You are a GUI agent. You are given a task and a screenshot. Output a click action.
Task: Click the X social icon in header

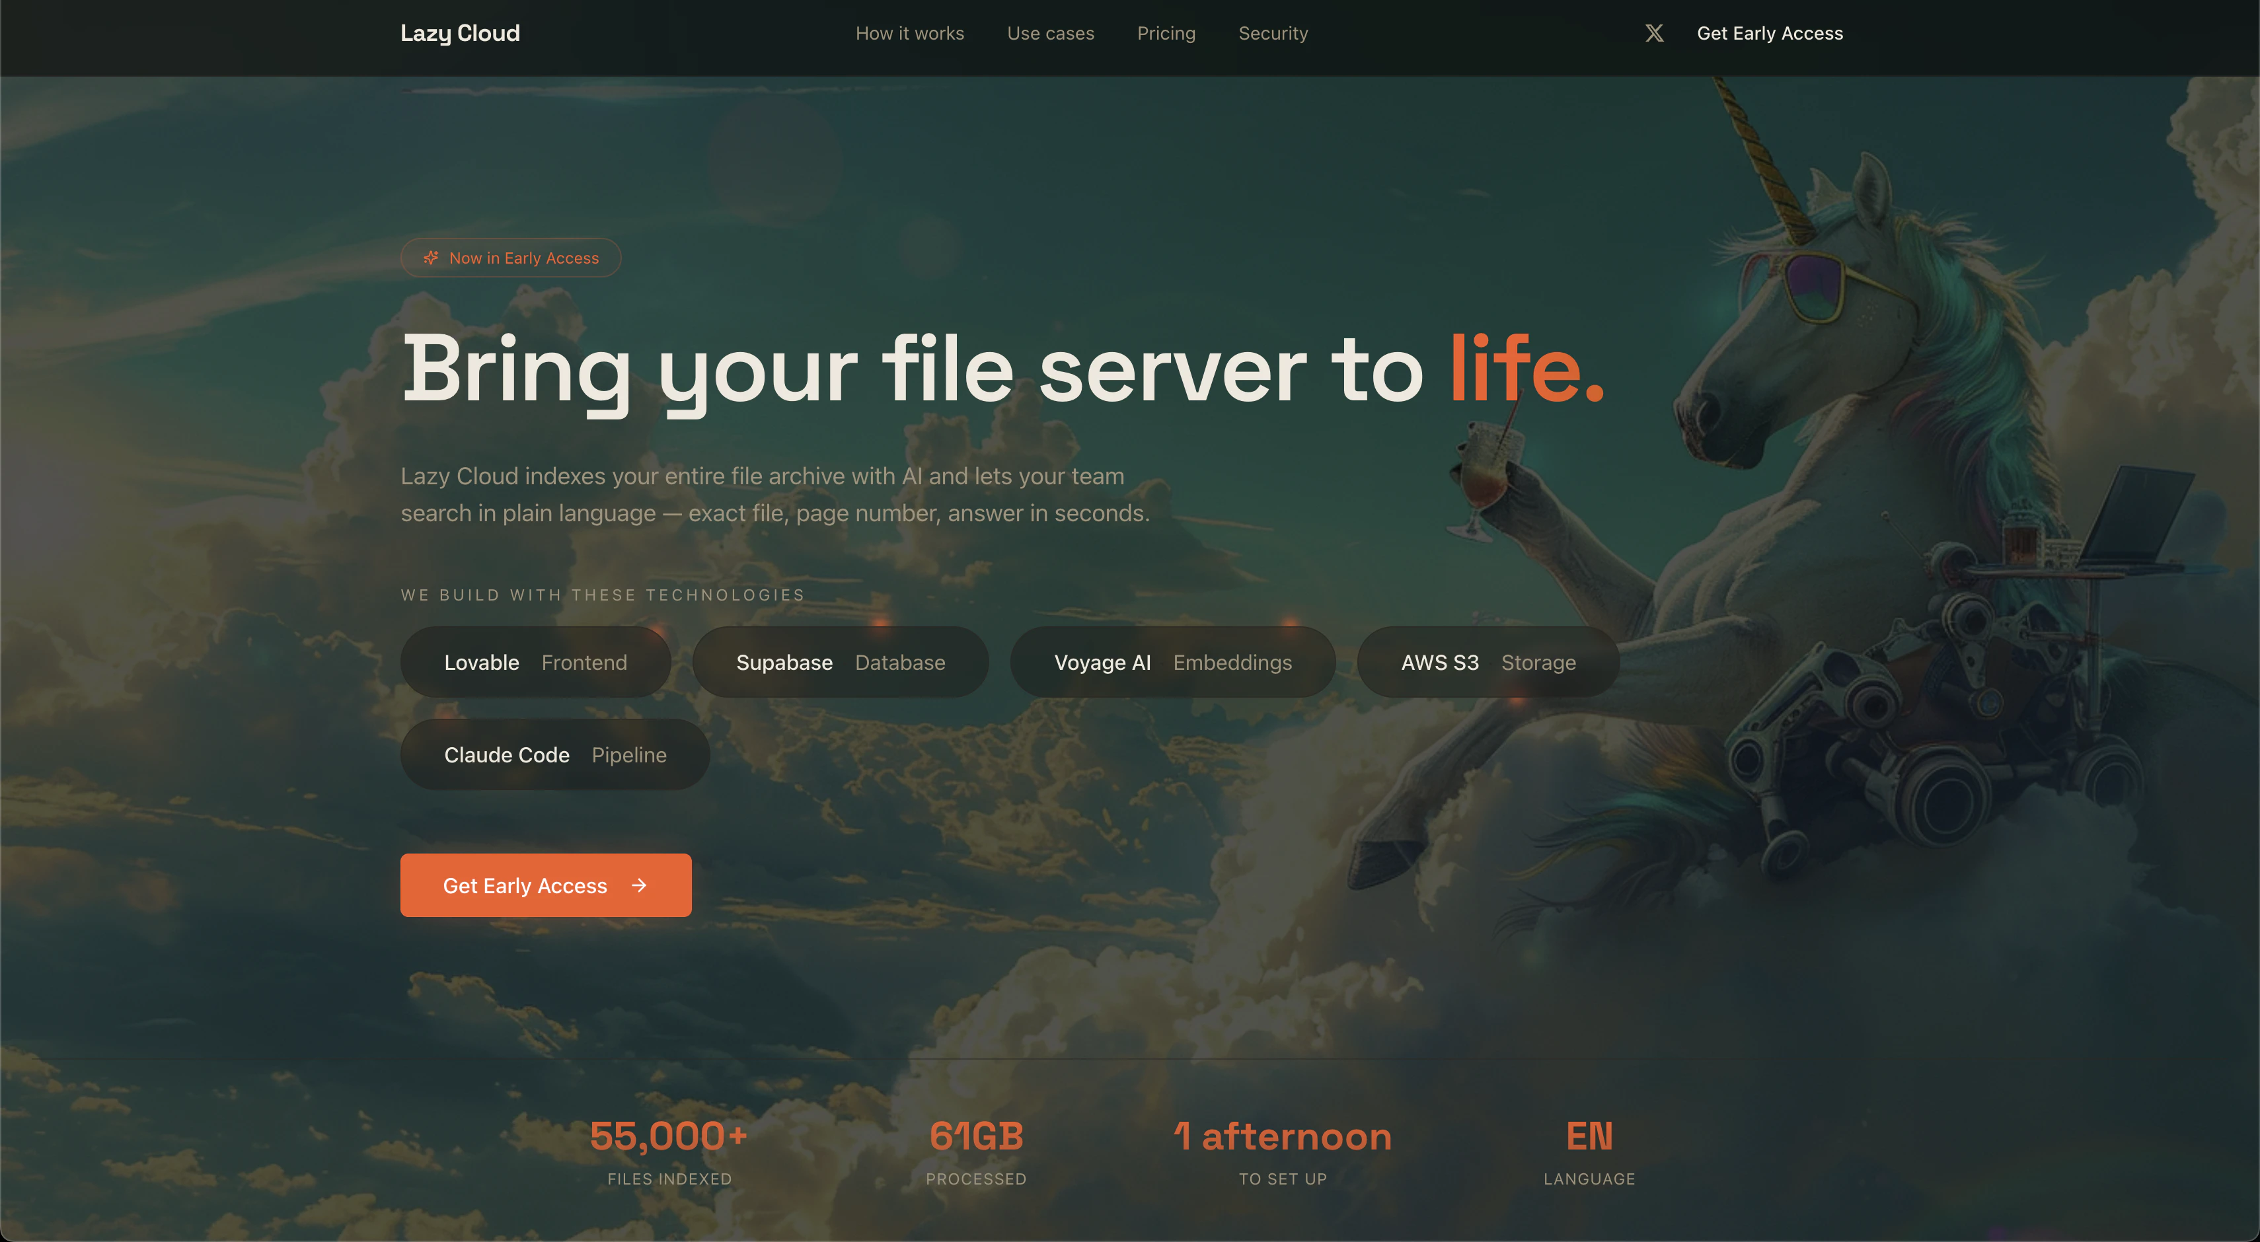1654,33
